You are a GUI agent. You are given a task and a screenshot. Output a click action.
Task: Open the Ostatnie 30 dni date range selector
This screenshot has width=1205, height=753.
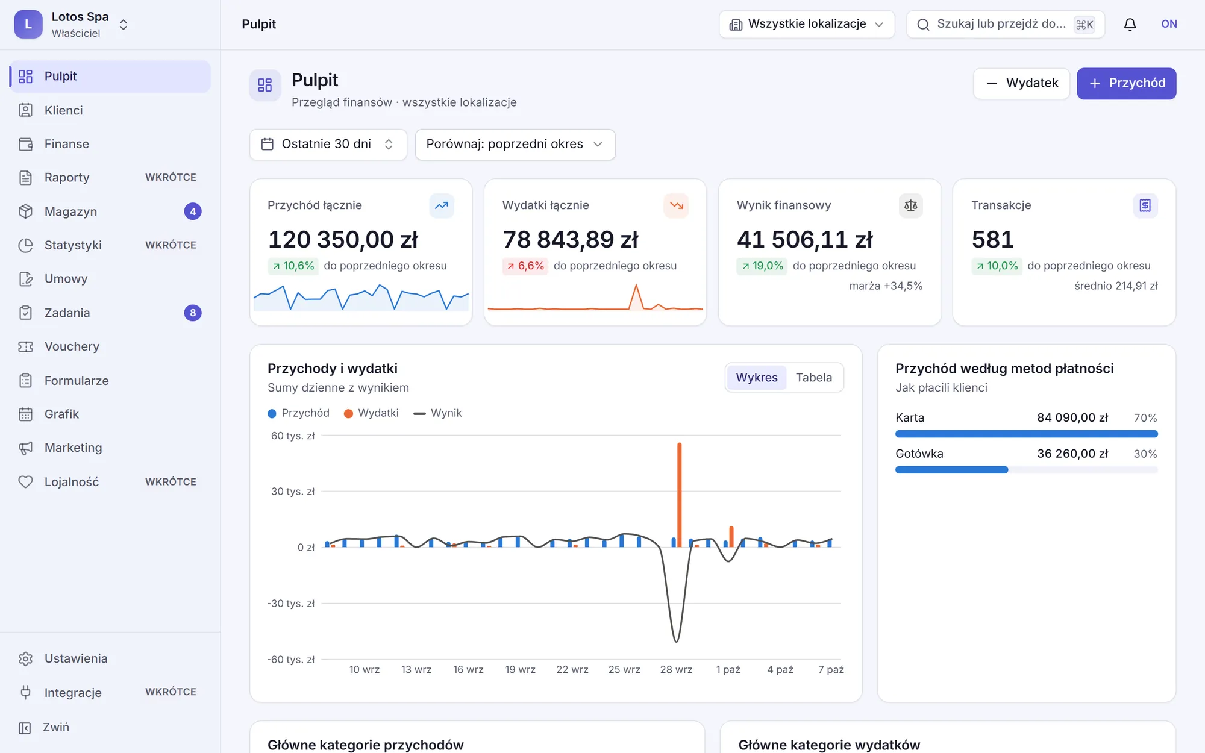(328, 145)
